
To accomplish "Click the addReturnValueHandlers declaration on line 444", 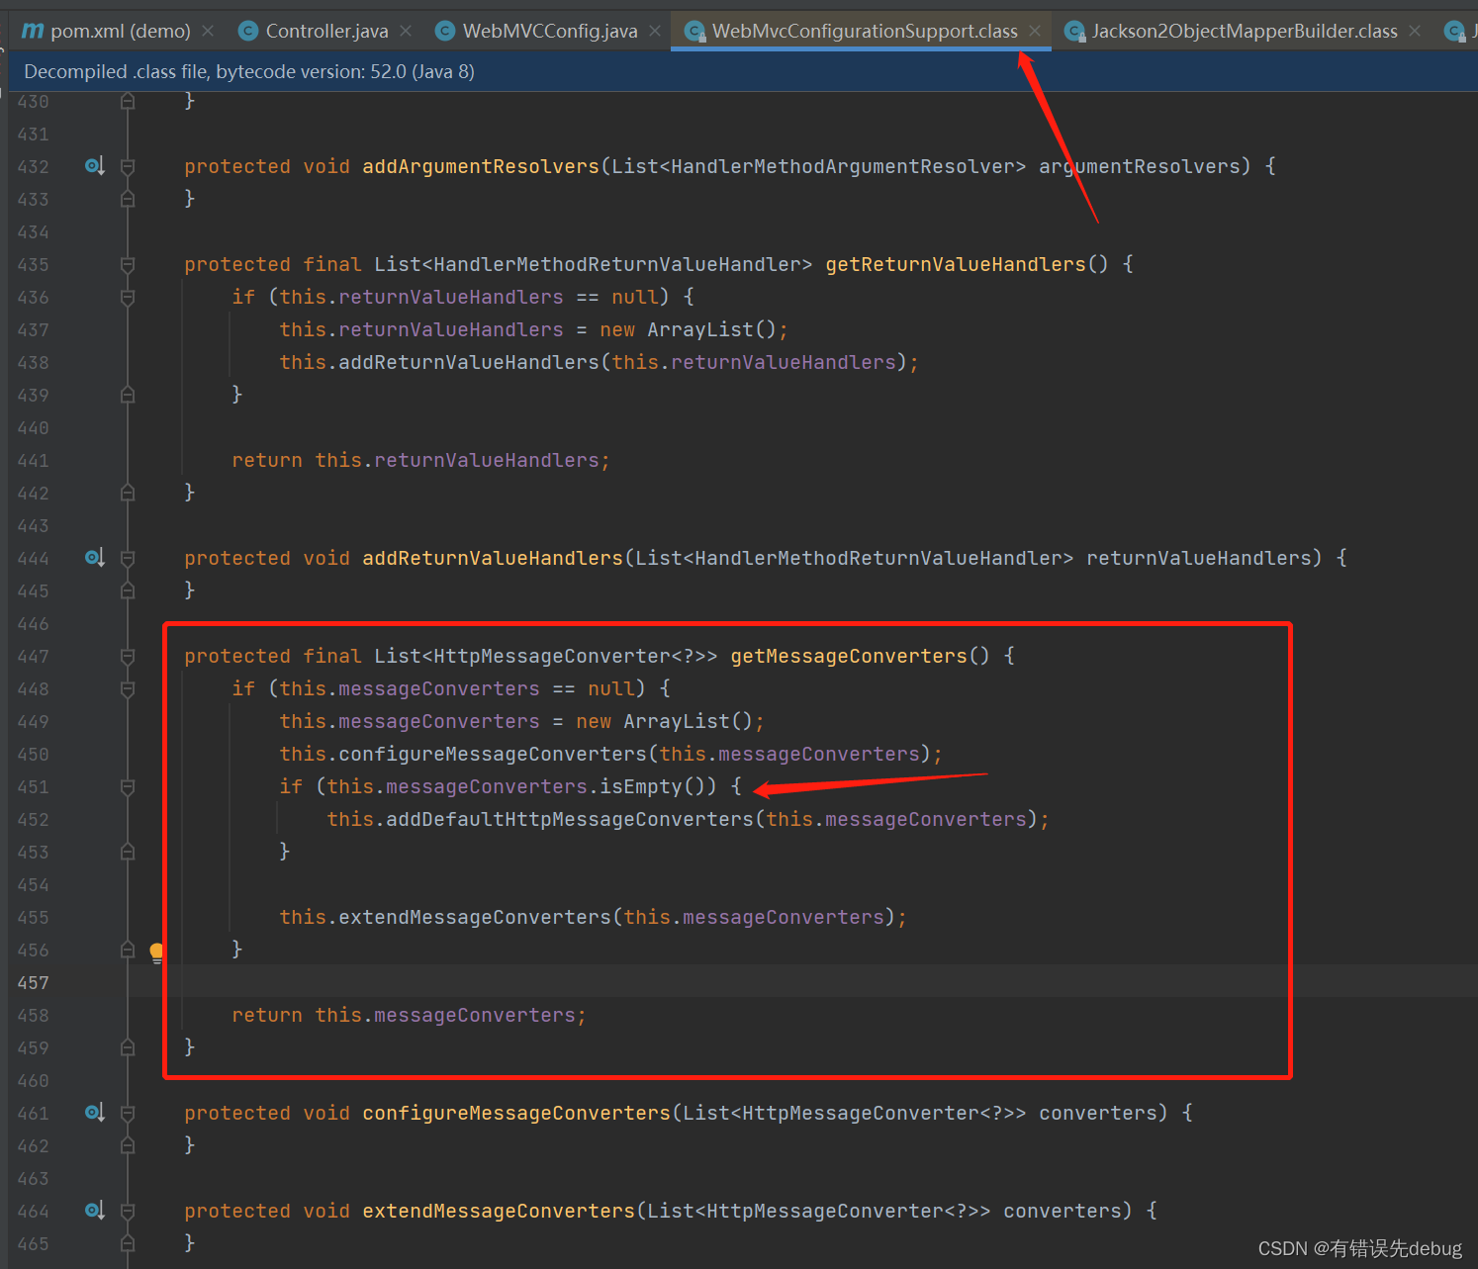I will pyautogui.click(x=493, y=558).
